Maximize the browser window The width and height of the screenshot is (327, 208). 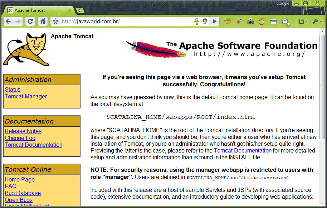coord(306,4)
